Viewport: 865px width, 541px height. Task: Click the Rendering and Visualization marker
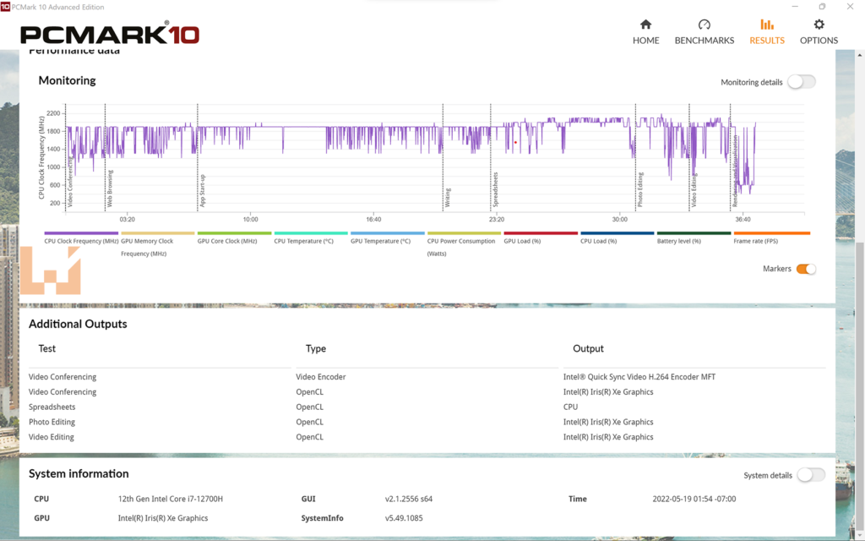point(735,172)
